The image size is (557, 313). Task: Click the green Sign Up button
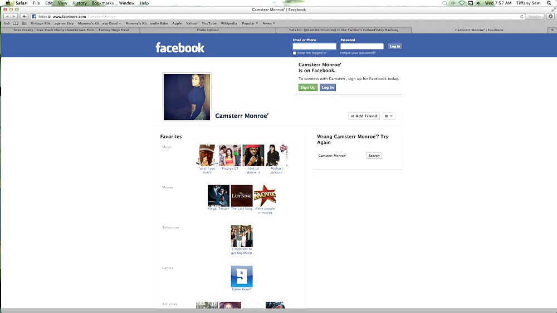click(x=307, y=87)
